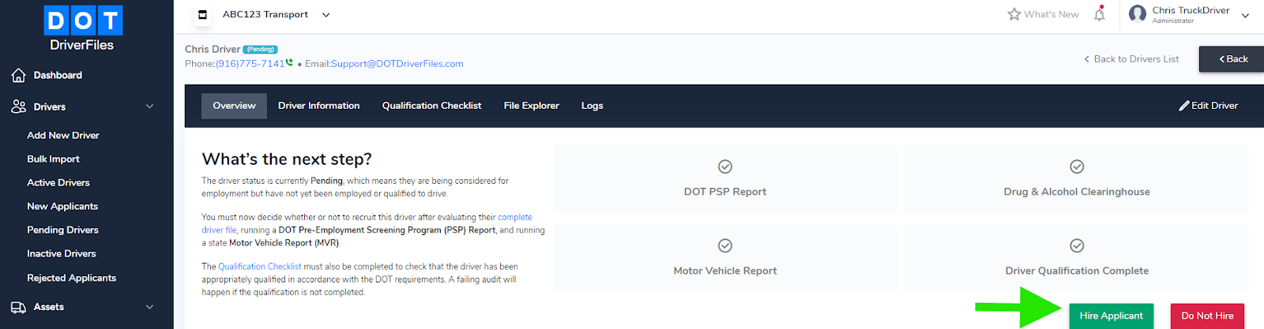Click the green phone call icon
The image size is (1264, 329).
(289, 62)
